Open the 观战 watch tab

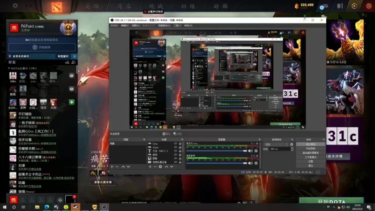pos(156,6)
